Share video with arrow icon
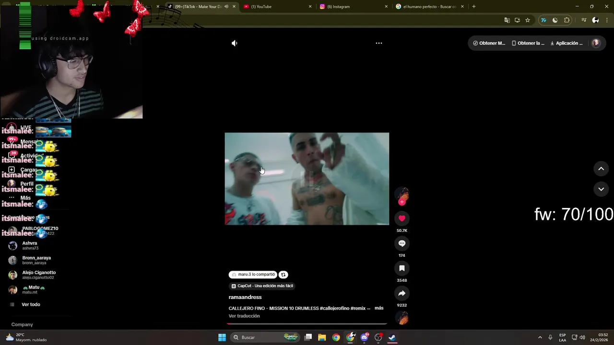614x345 pixels. click(x=402, y=293)
